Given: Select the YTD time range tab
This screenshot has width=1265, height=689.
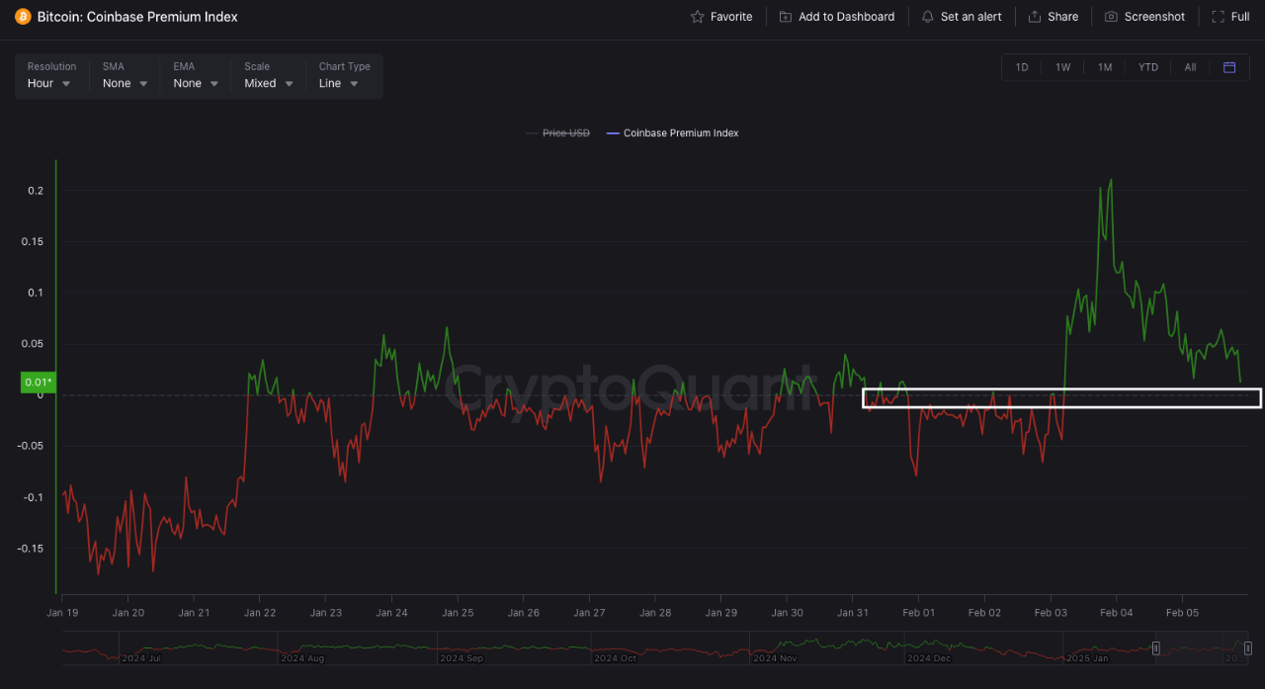Looking at the screenshot, I should [x=1147, y=67].
